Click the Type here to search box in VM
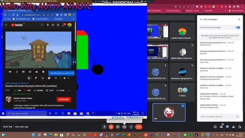245x138 pixels. 27,113
